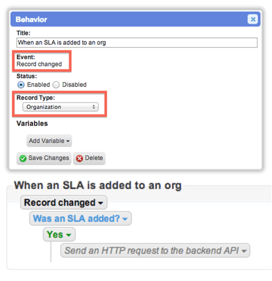Click the arrow on Was an SLA added?

tap(125, 219)
